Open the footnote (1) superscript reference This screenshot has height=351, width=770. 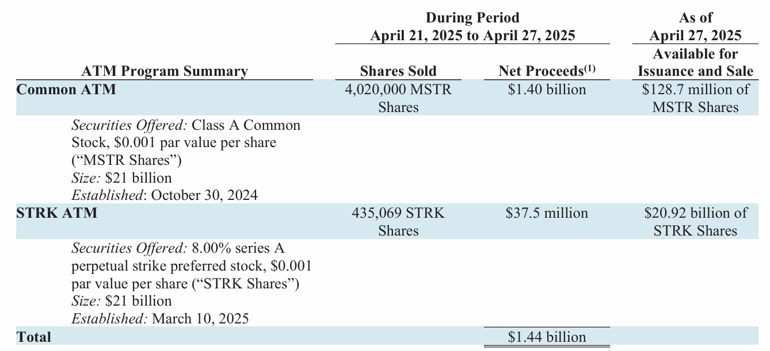click(x=590, y=68)
